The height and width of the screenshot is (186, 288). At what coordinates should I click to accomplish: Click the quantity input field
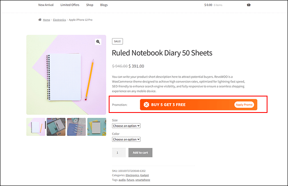point(119,153)
